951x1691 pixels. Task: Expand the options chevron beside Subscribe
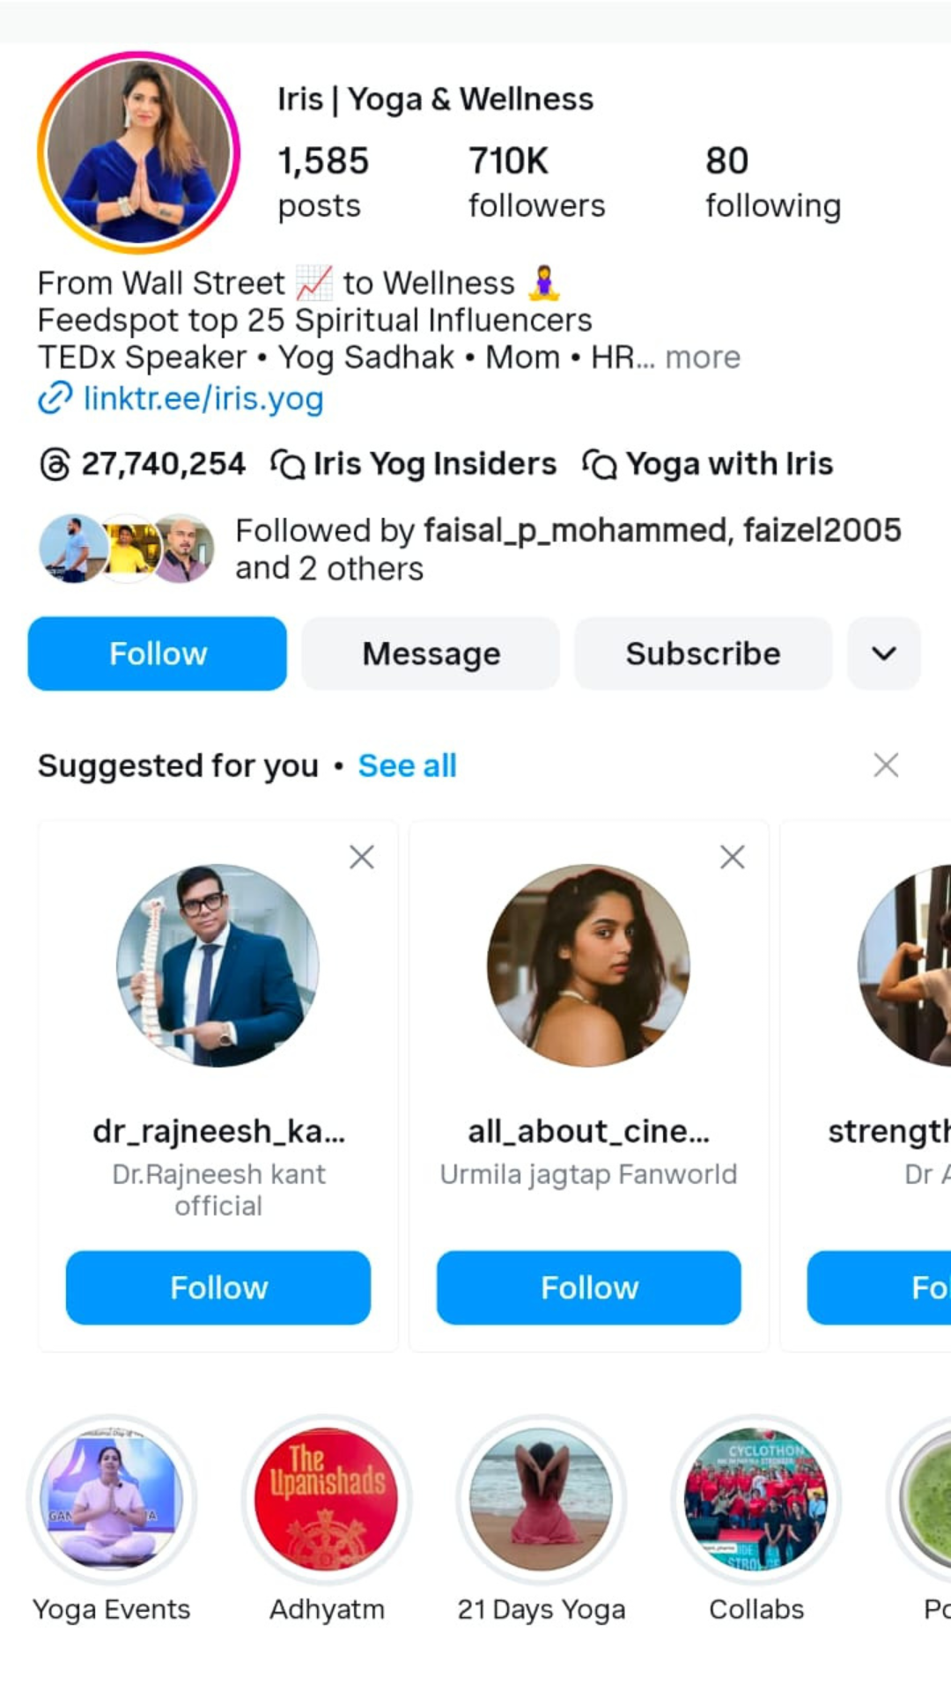(884, 654)
